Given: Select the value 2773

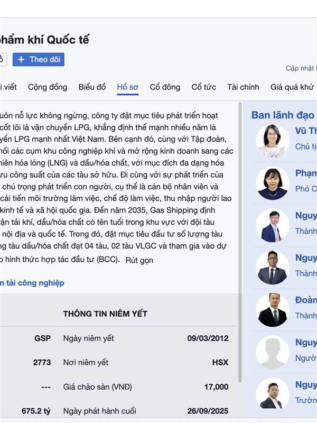Looking at the screenshot, I should coord(42,362).
